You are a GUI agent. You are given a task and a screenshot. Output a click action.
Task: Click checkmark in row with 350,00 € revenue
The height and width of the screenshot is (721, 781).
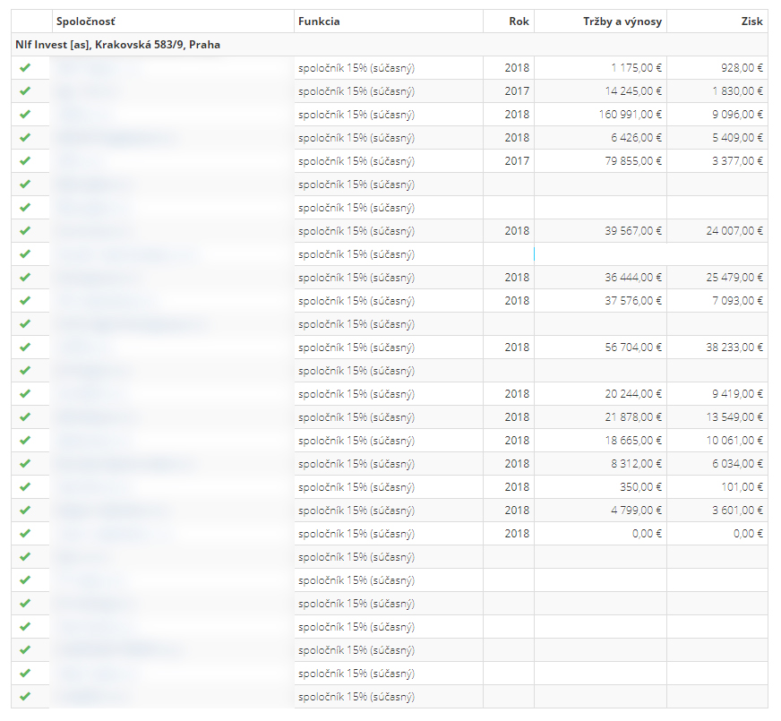pyautogui.click(x=25, y=487)
